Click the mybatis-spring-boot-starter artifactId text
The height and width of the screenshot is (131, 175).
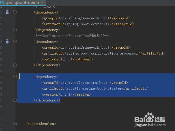94,88
